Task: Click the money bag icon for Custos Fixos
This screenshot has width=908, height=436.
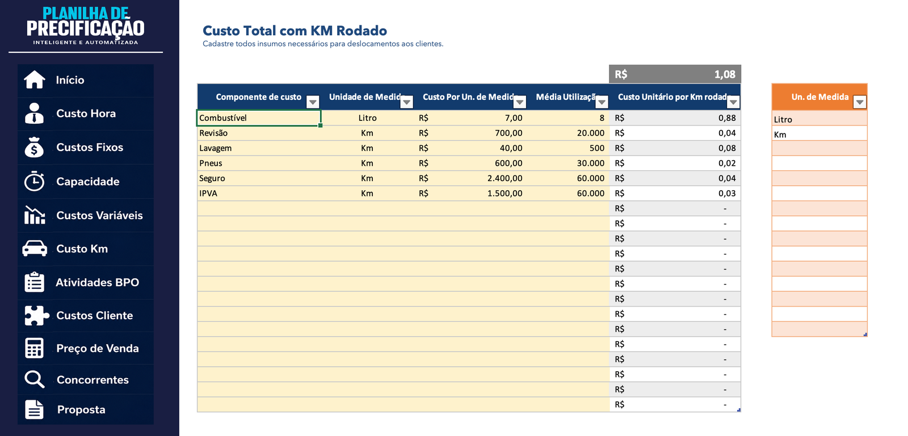Action: [x=35, y=147]
